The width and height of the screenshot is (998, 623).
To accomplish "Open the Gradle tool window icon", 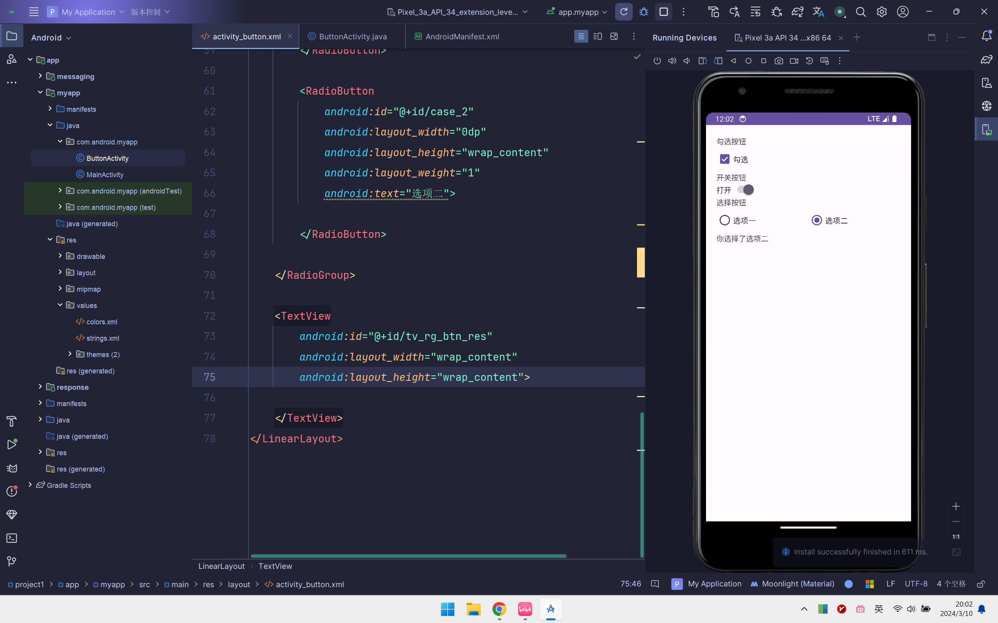I will tap(986, 60).
